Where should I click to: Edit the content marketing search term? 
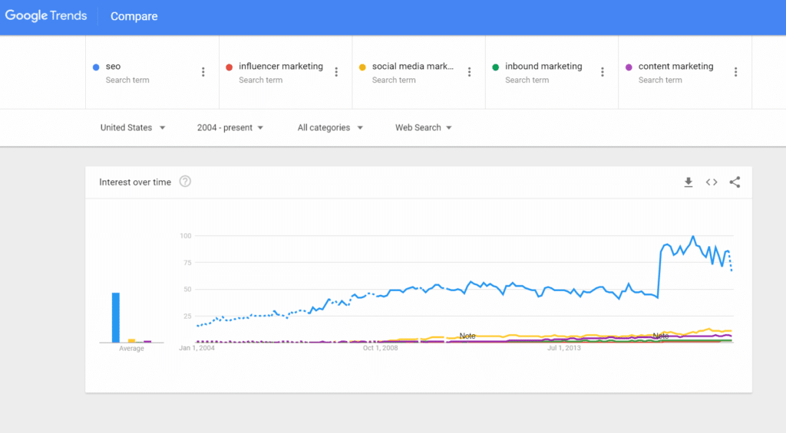point(675,66)
